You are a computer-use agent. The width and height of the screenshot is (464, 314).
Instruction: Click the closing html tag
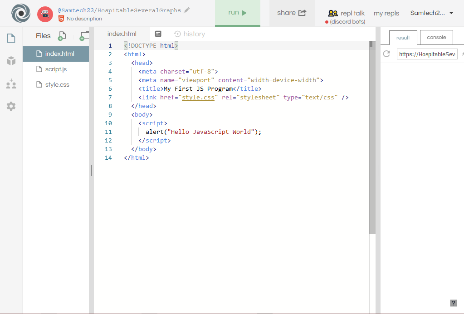point(137,158)
